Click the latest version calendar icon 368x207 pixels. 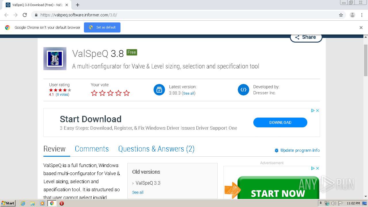pos(159,90)
